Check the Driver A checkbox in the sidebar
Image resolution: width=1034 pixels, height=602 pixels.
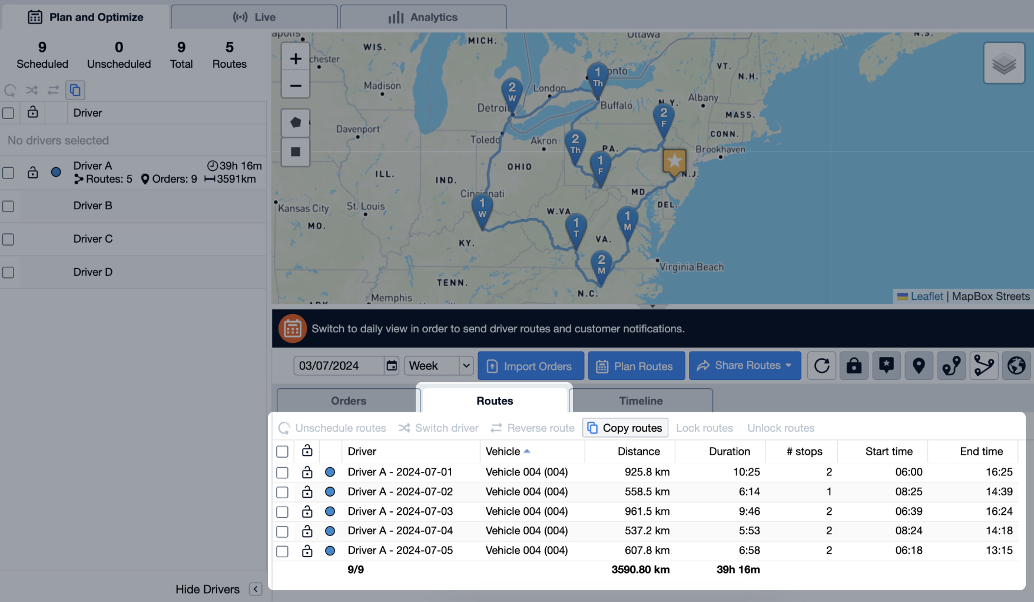point(8,173)
